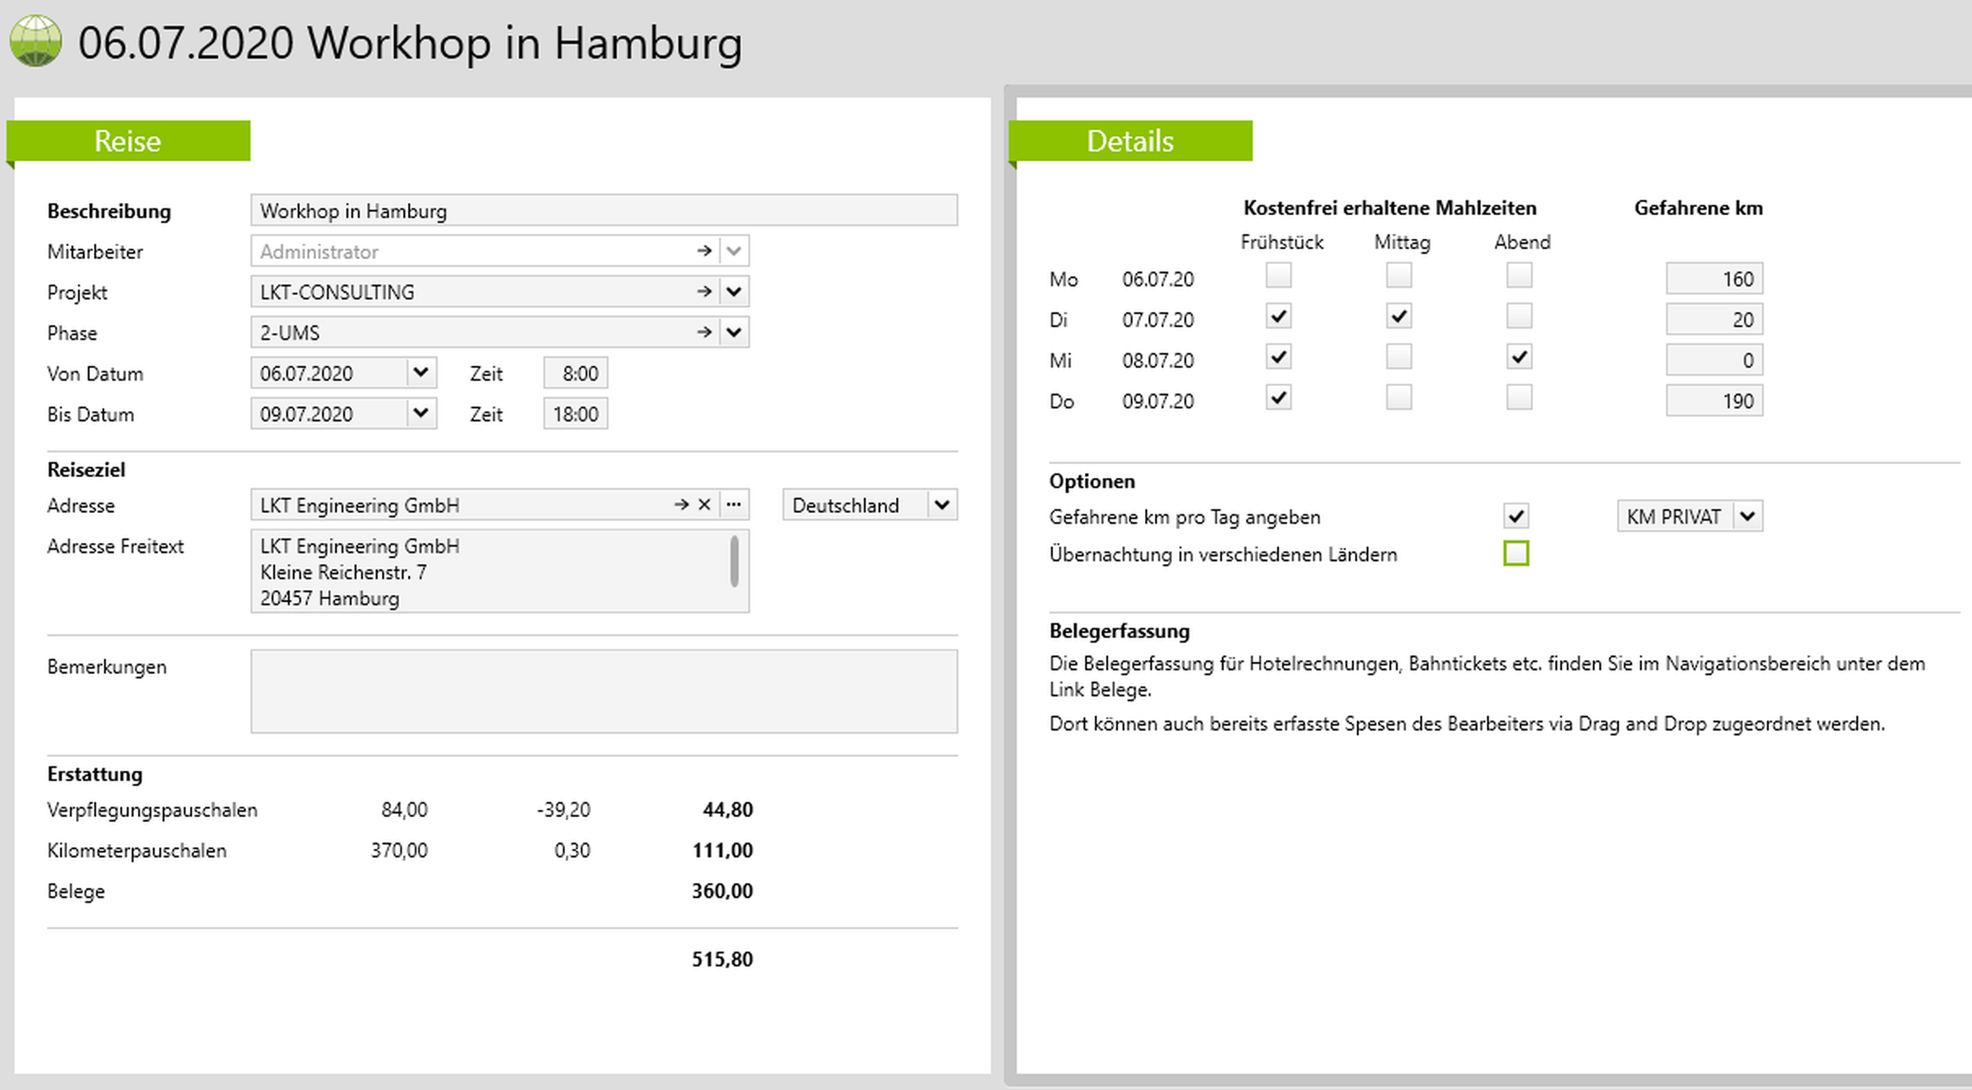Enable Übernachtung in verschiedenen Ländern

(x=1515, y=554)
